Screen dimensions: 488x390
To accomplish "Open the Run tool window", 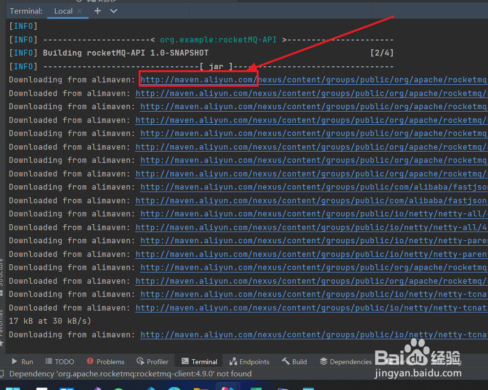I will (x=22, y=362).
